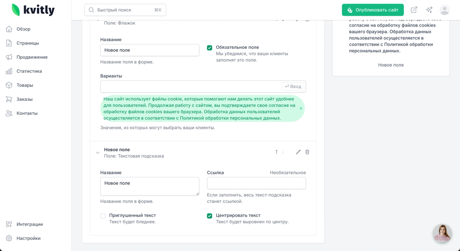Open site preview in new window icon
The image size is (460, 251).
pyautogui.click(x=414, y=10)
